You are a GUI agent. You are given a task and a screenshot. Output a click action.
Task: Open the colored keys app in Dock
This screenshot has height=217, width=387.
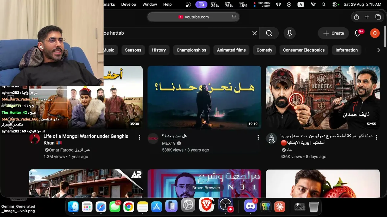pos(266,206)
